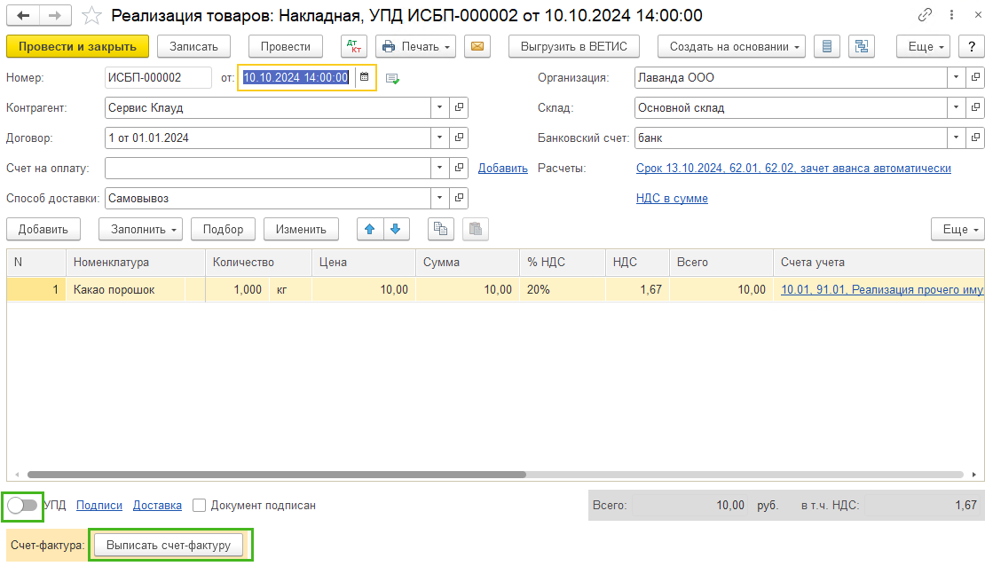
Task: Click the Дт/Кт posting entries icon
Action: (356, 46)
